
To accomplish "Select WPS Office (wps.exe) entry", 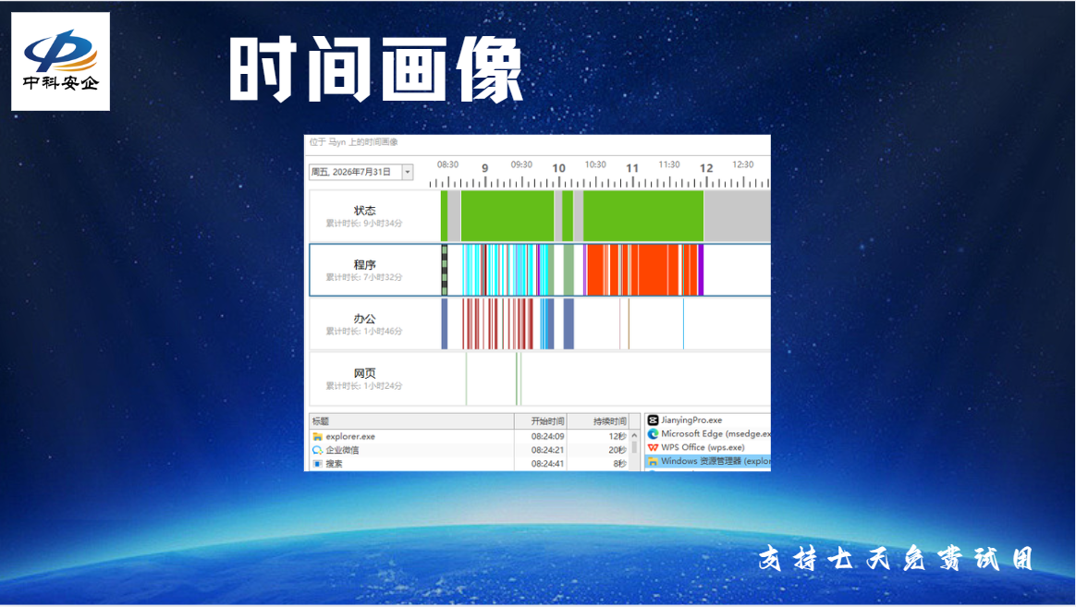I will click(703, 447).
